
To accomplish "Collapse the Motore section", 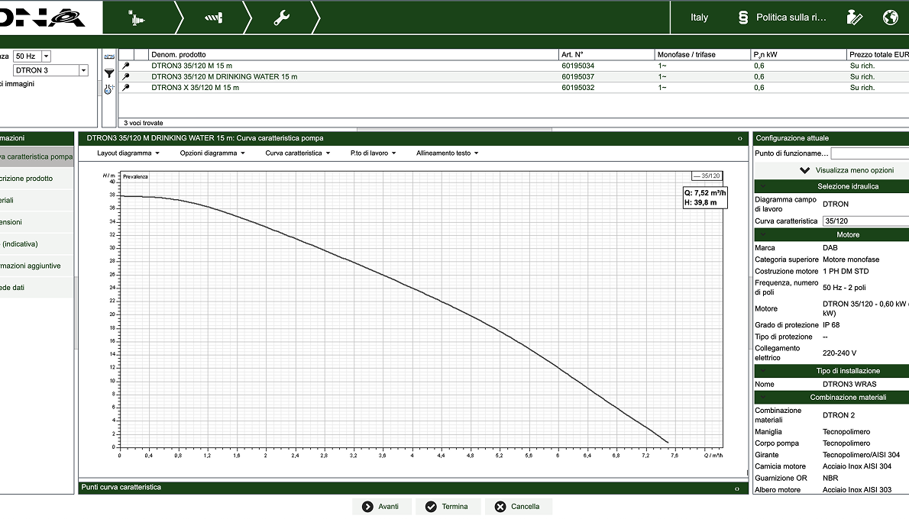I will (x=763, y=234).
